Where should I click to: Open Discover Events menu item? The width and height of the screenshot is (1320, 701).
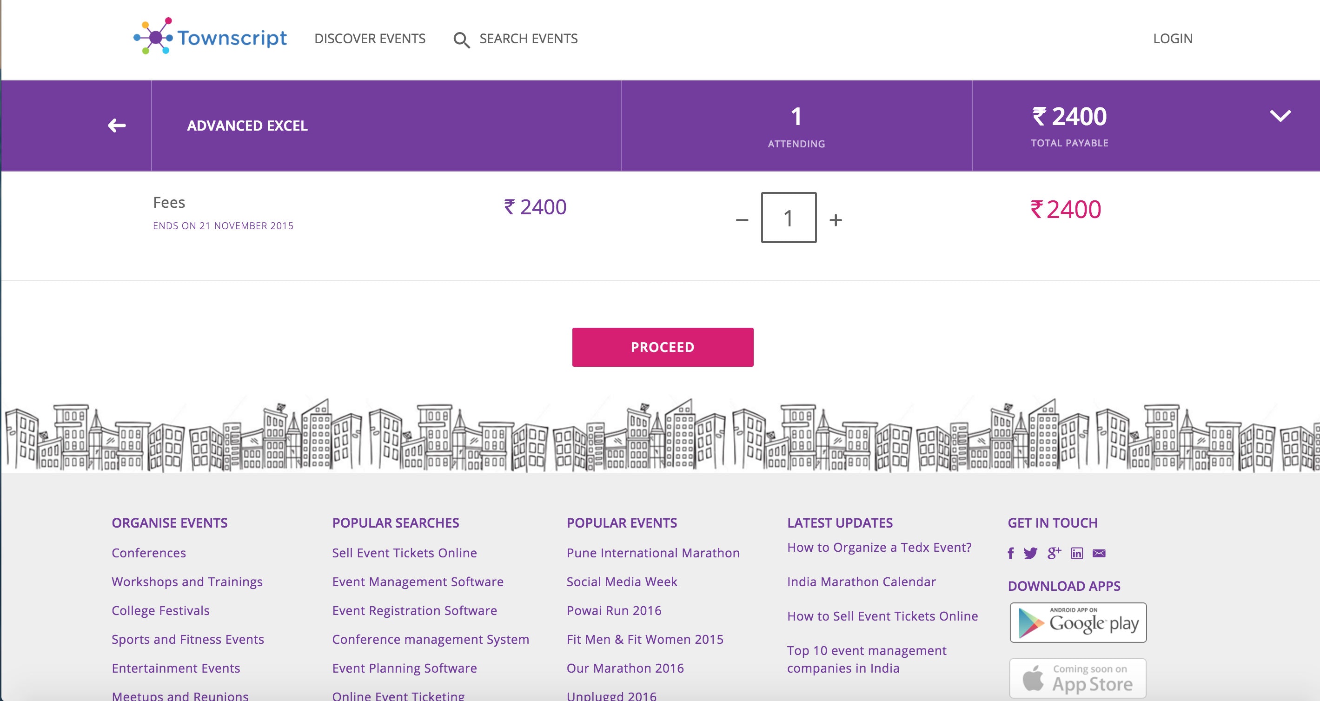coord(370,39)
